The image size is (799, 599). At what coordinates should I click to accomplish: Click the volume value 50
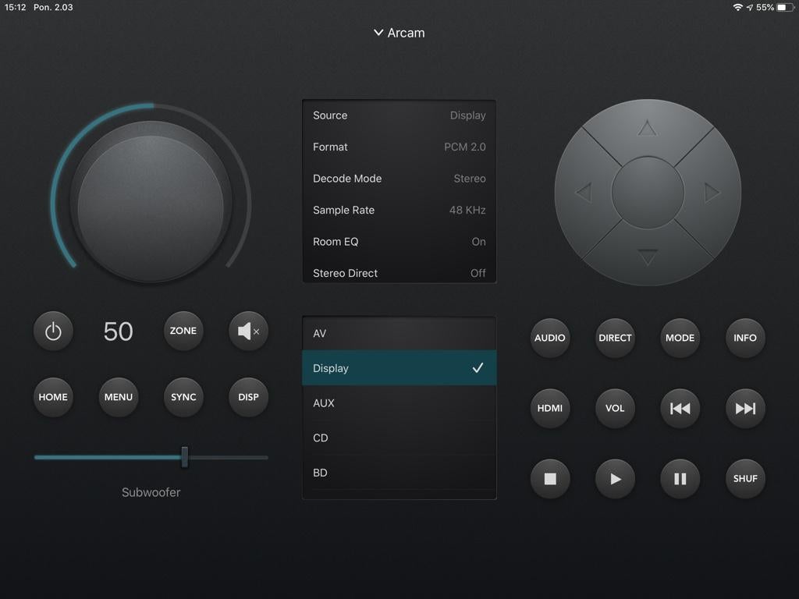[119, 331]
